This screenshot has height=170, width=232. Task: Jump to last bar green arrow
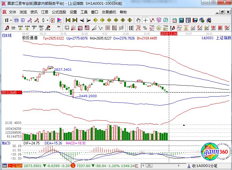(x=75, y=21)
